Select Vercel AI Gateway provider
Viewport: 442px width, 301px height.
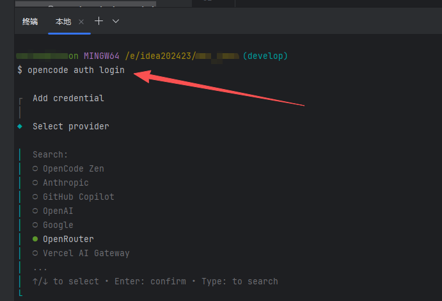[x=86, y=253]
